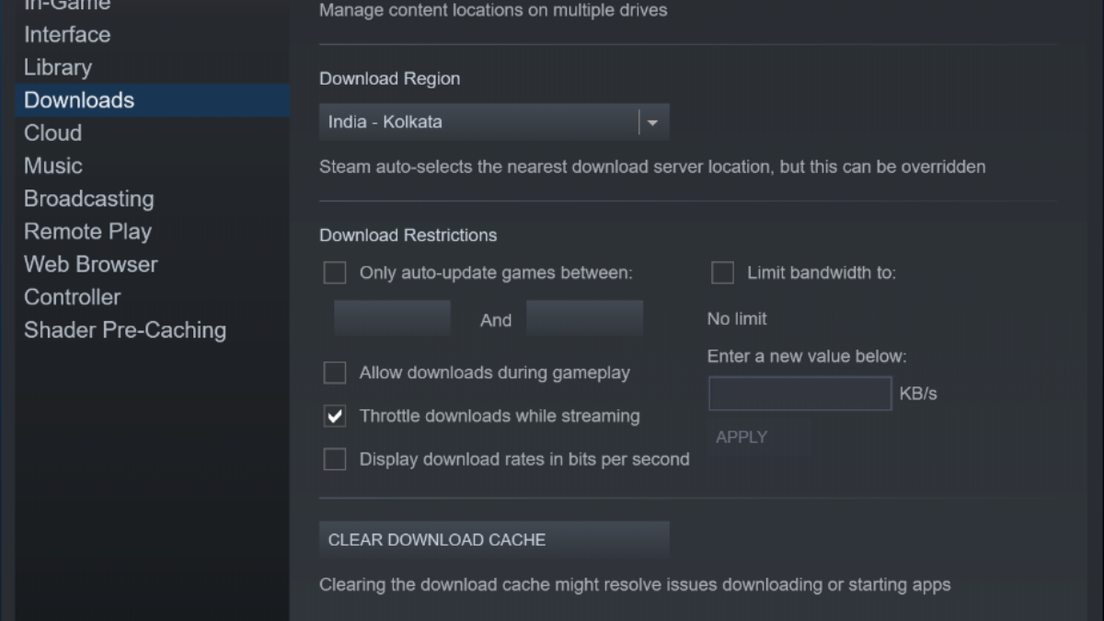This screenshot has height=621, width=1104.
Task: Click the Clear Download Cache button
Action: (493, 540)
